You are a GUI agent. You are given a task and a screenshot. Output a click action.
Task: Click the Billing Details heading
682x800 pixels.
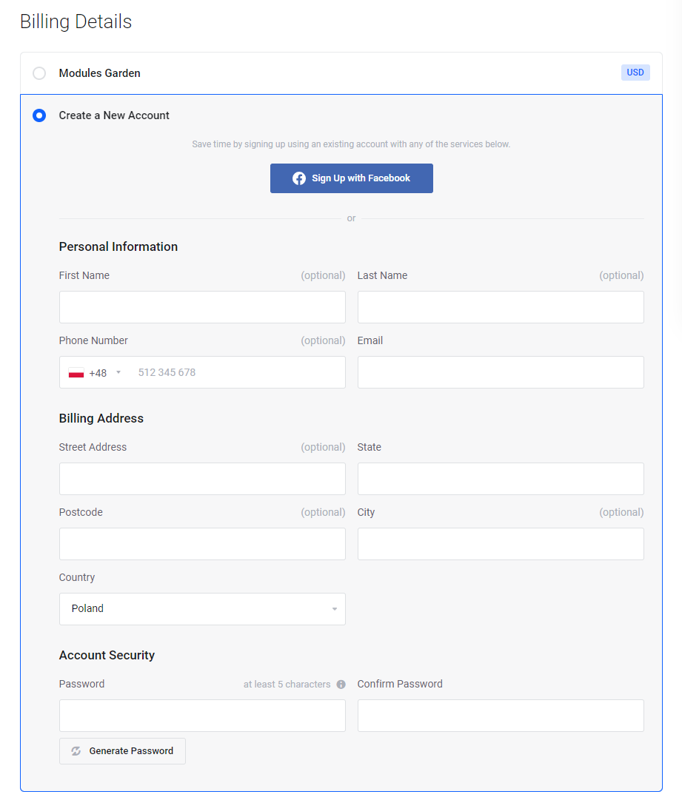click(76, 21)
